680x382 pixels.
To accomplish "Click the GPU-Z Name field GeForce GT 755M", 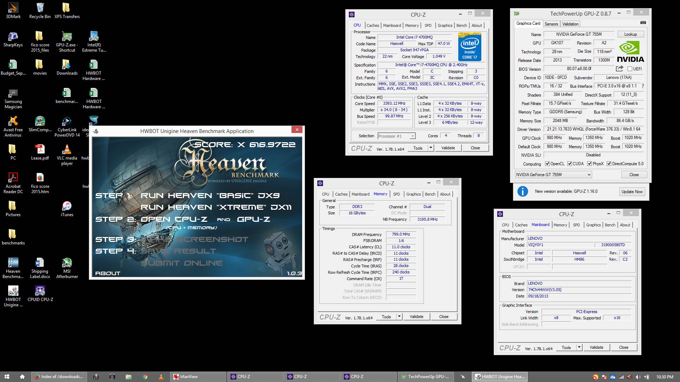I will [x=579, y=34].
